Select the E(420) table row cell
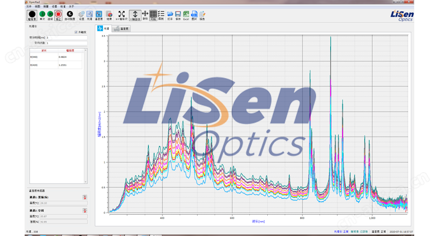 point(44,65)
